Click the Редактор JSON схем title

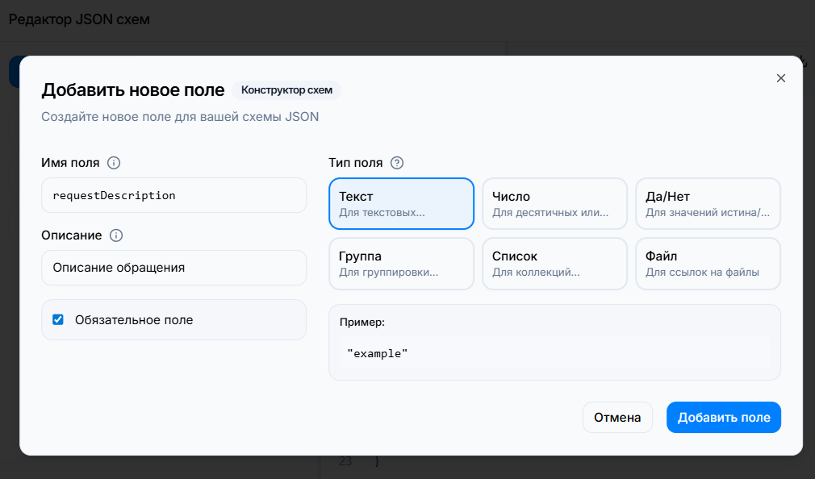tap(78, 19)
